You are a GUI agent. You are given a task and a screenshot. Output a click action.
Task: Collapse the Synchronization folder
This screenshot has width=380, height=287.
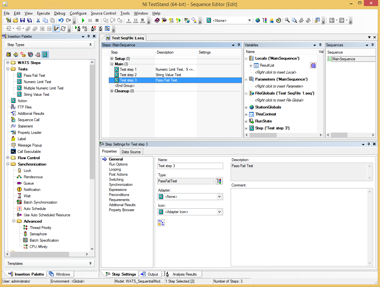[8, 164]
